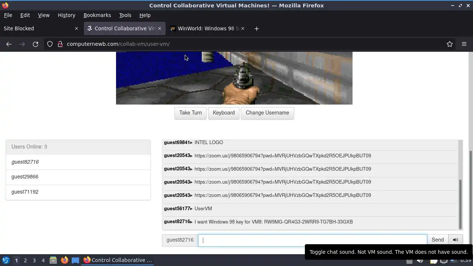473x266 pixels.
Task: Toggle chat sound with the speaker button
Action: pos(455,240)
